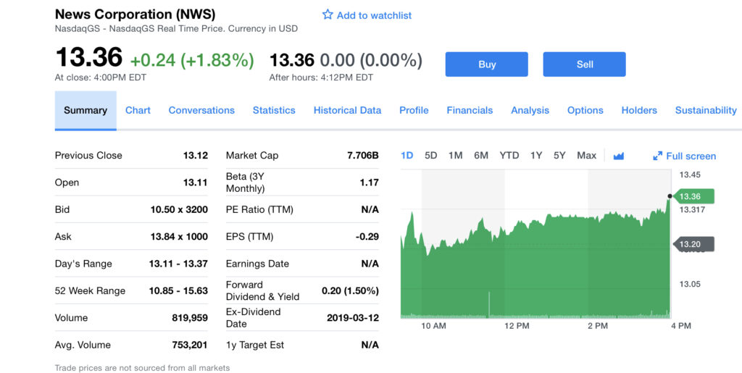742x373 pixels.
Task: Click the 13.36 current price chart marker
Action: point(693,197)
